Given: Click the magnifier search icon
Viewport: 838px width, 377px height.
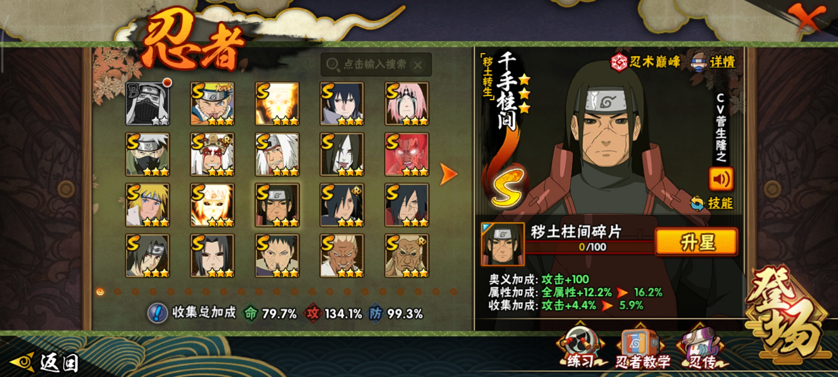Looking at the screenshot, I should click(333, 65).
